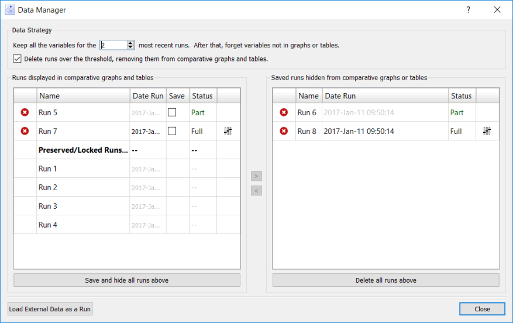The height and width of the screenshot is (323, 513).
Task: Click the Date Run header in hidden runs
Action: point(340,96)
